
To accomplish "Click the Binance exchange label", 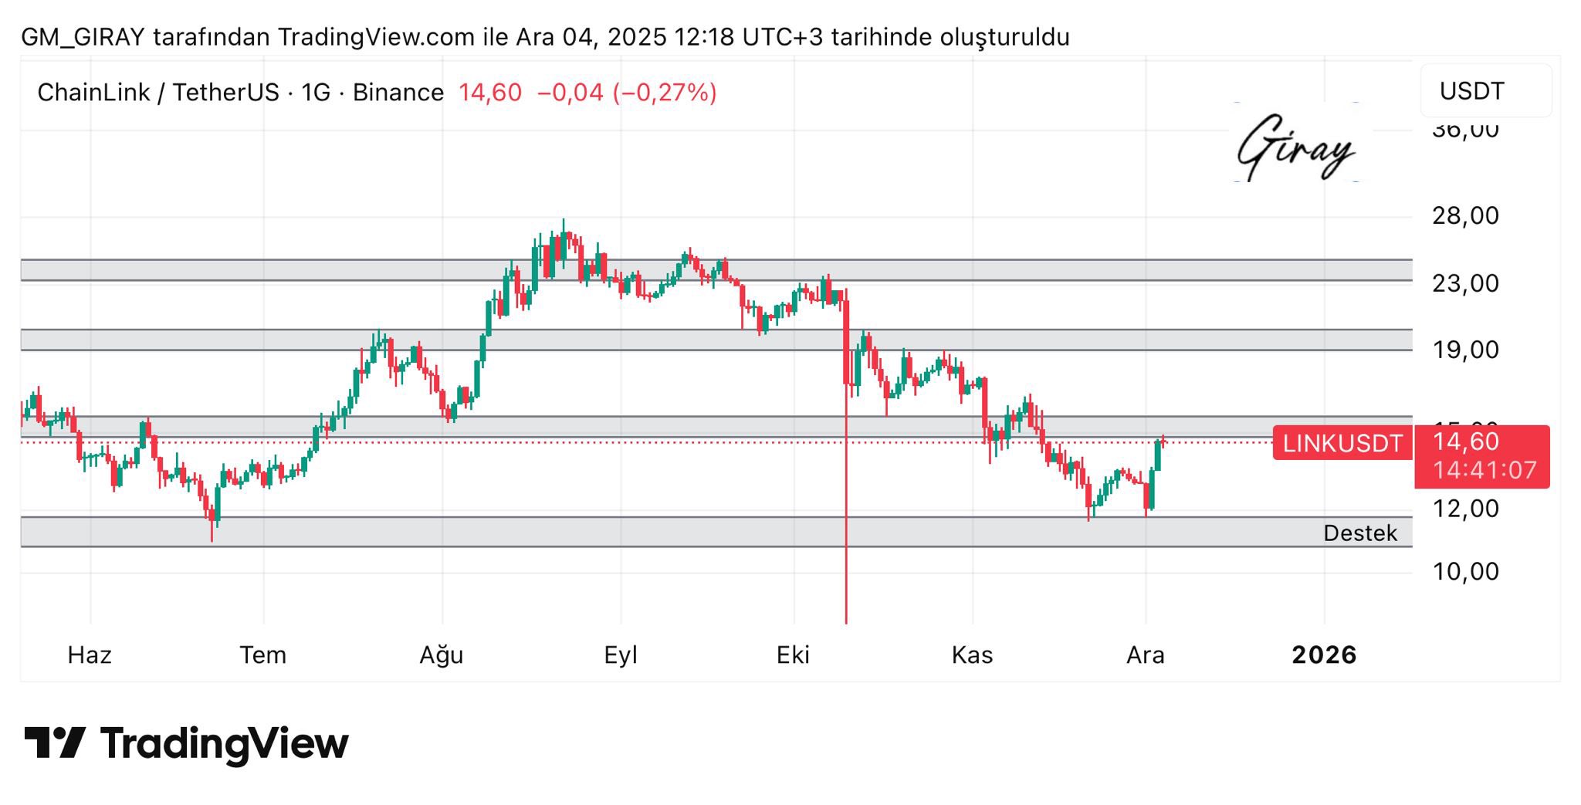I will (398, 93).
